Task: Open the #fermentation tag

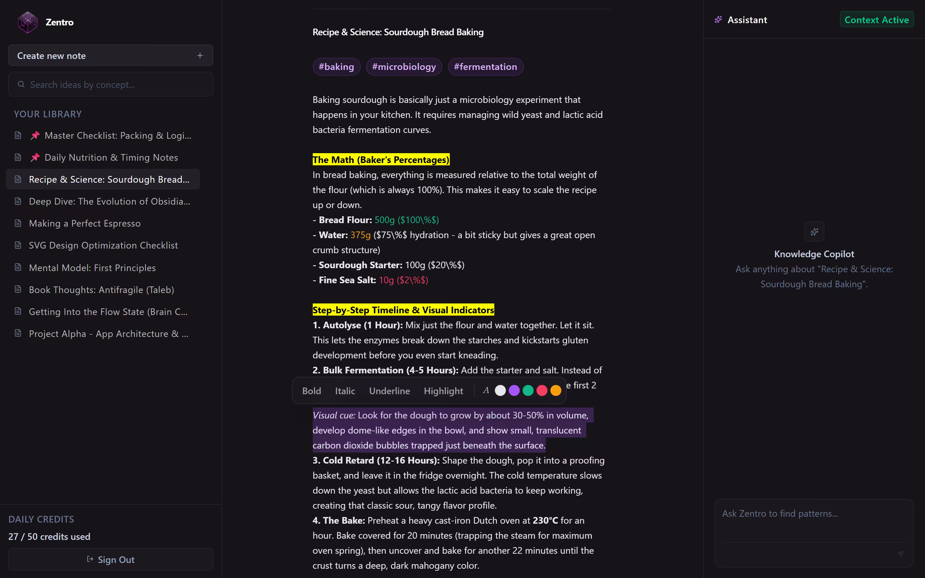Action: click(x=485, y=67)
